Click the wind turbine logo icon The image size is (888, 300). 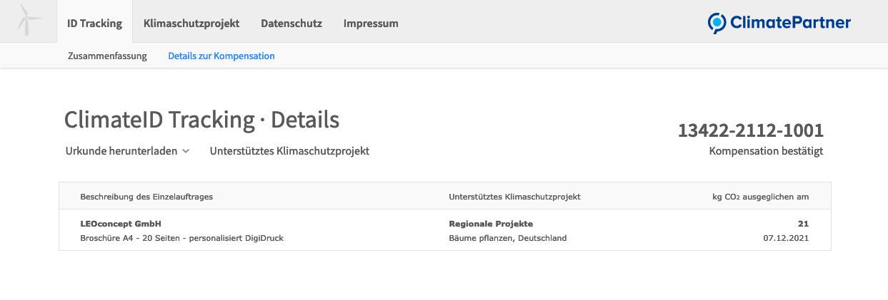point(29,21)
